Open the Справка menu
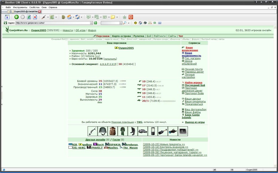The width and height of the screenshot is (278, 173). (53, 7)
